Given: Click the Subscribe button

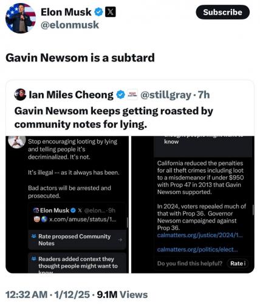Looking at the screenshot, I should coord(222,12).
